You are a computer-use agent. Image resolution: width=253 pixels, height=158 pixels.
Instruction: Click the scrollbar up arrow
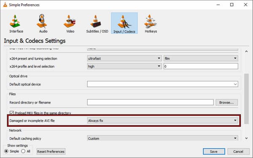[x=246, y=52]
